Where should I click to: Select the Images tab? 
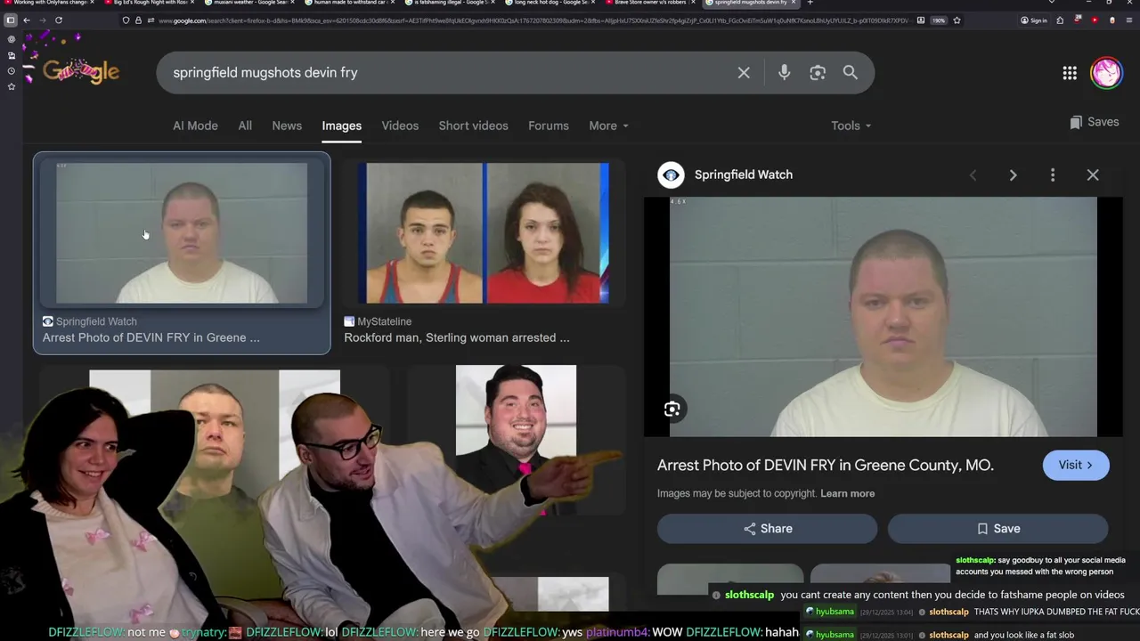coord(342,126)
